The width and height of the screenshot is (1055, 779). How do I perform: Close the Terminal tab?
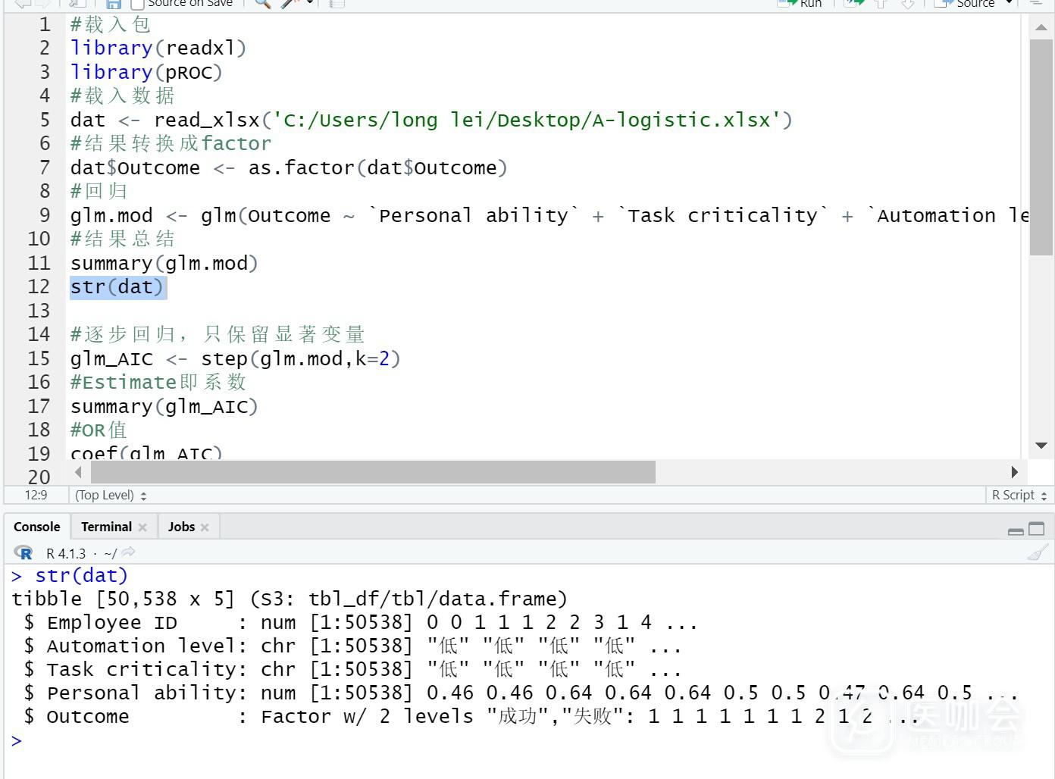click(142, 527)
